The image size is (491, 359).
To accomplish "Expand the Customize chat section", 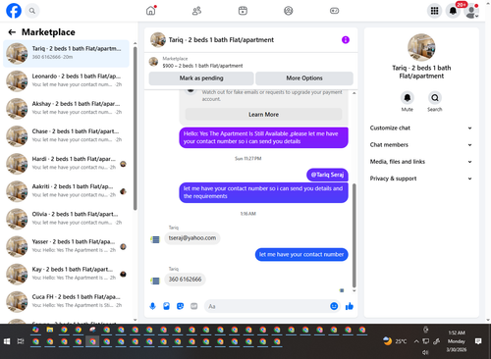I will [421, 128].
